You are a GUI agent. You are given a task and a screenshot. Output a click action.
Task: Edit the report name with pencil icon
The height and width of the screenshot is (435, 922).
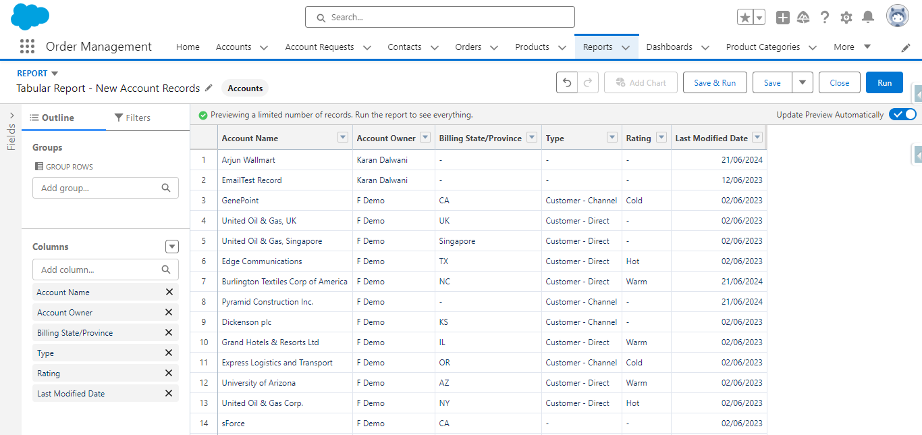tap(209, 88)
